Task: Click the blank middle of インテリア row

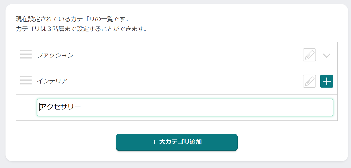Action: (185, 81)
